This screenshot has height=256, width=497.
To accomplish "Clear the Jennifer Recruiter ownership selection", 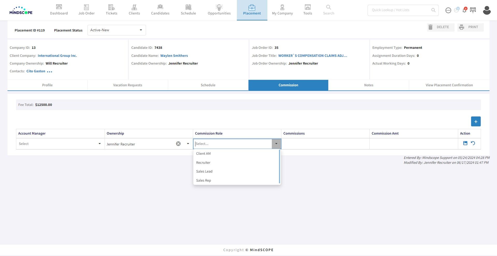I will pyautogui.click(x=178, y=144).
